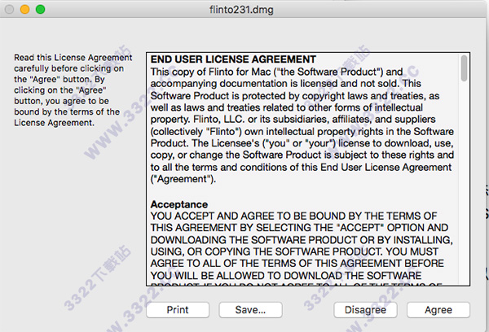Click the Print button
The image size is (489, 332).
[178, 310]
